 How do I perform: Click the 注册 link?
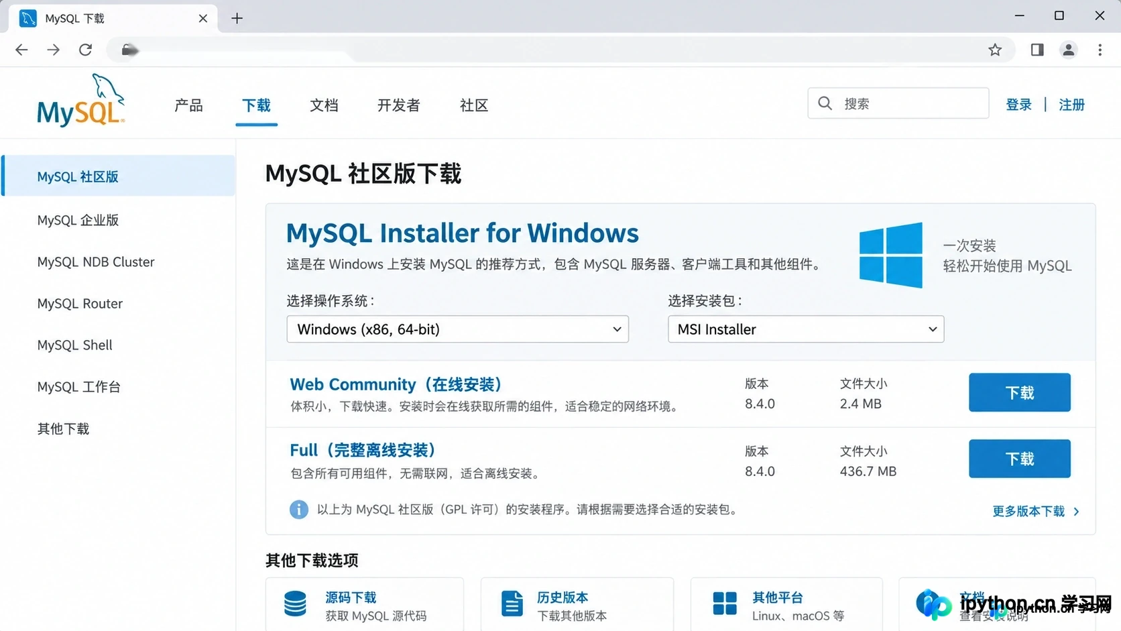click(x=1071, y=105)
